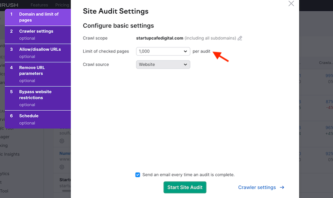Open the Limit of checked pages dropdown

pos(163,51)
